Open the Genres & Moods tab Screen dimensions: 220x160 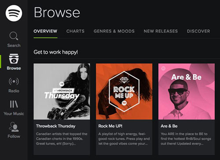point(114,31)
